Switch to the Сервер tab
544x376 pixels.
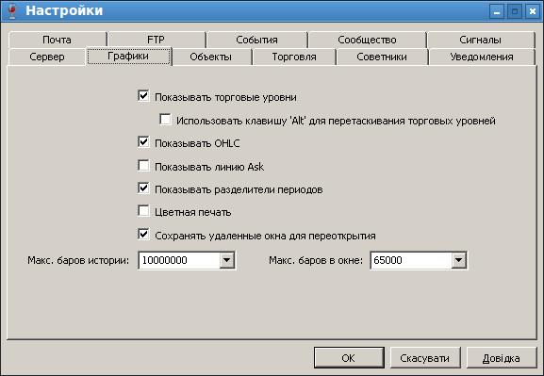click(47, 57)
